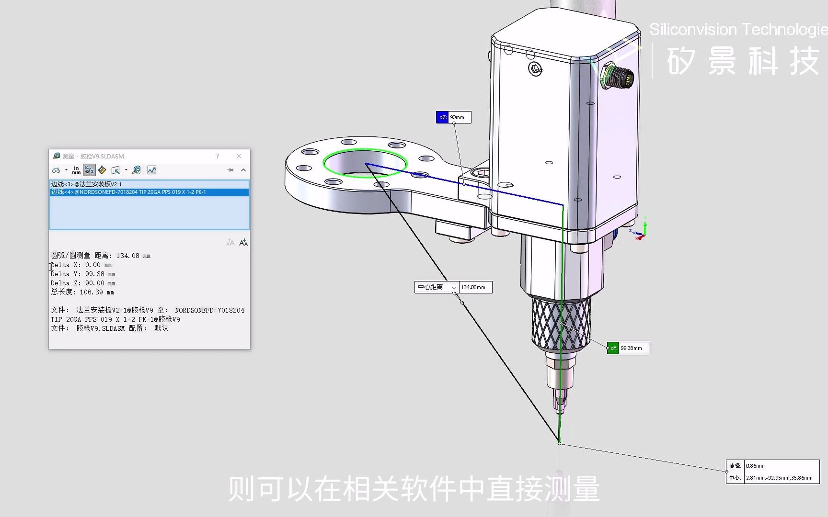Image resolution: width=828 pixels, height=517 pixels.
Task: Open the arc measurement dropdown arrow
Action: click(67, 169)
